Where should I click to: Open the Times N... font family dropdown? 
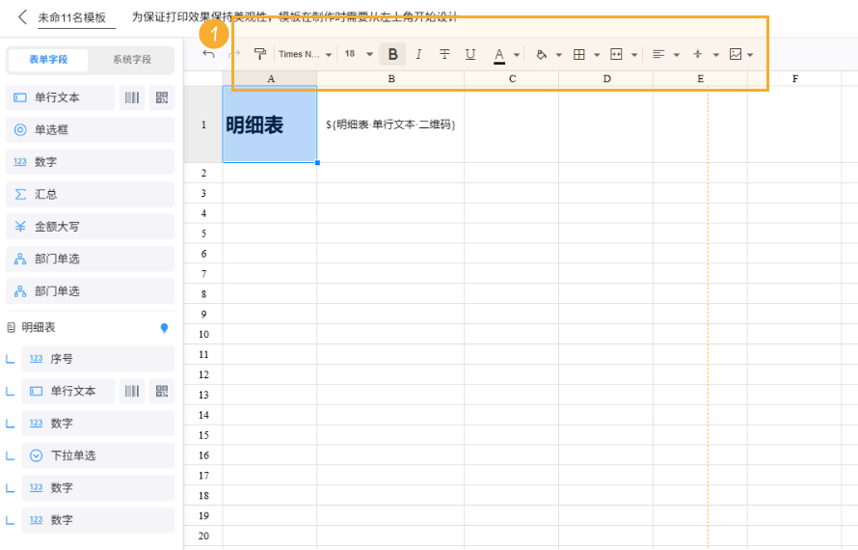tap(305, 54)
